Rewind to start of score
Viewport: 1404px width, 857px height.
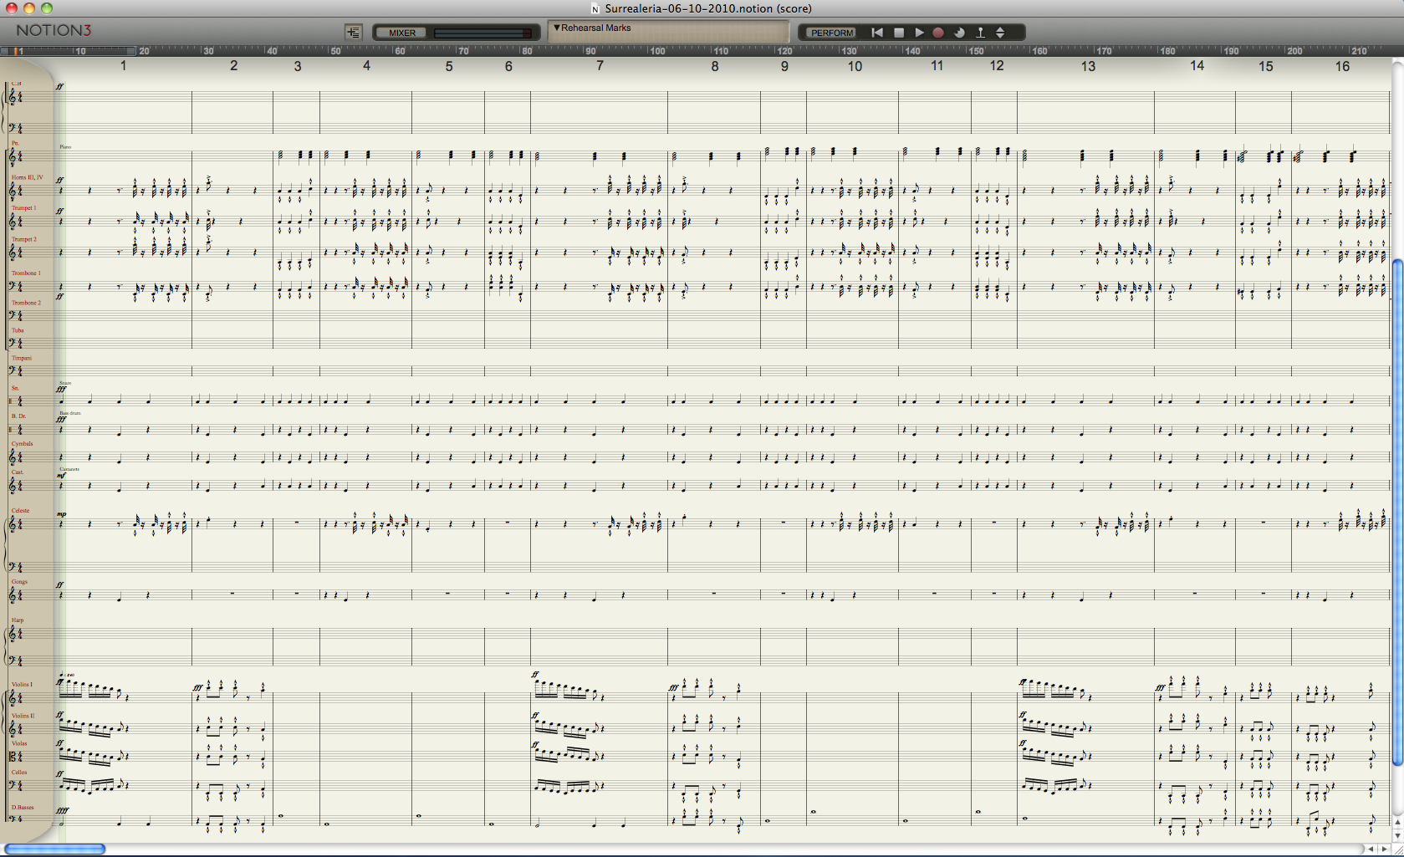(x=877, y=33)
